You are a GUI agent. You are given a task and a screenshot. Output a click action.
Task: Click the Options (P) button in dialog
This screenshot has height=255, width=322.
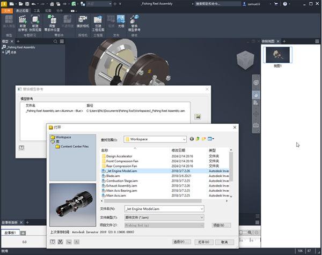181,242
